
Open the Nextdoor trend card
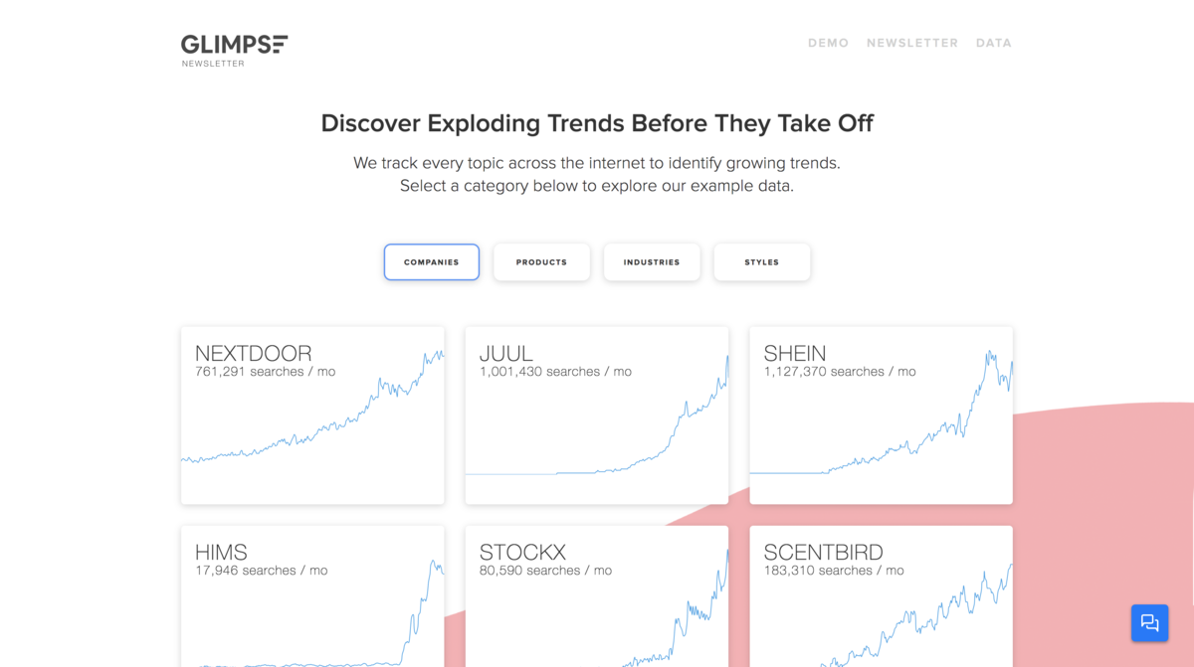pyautogui.click(x=312, y=416)
